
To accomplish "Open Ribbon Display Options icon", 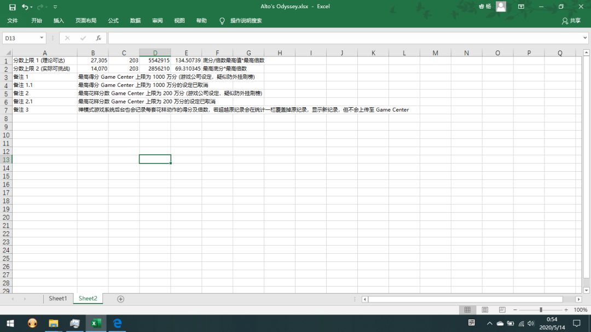I will tap(521, 7).
